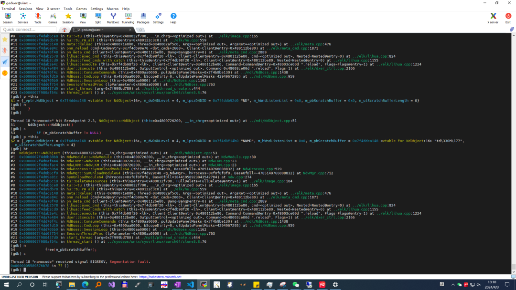Start a new Session in MobaXterm

point(8,18)
